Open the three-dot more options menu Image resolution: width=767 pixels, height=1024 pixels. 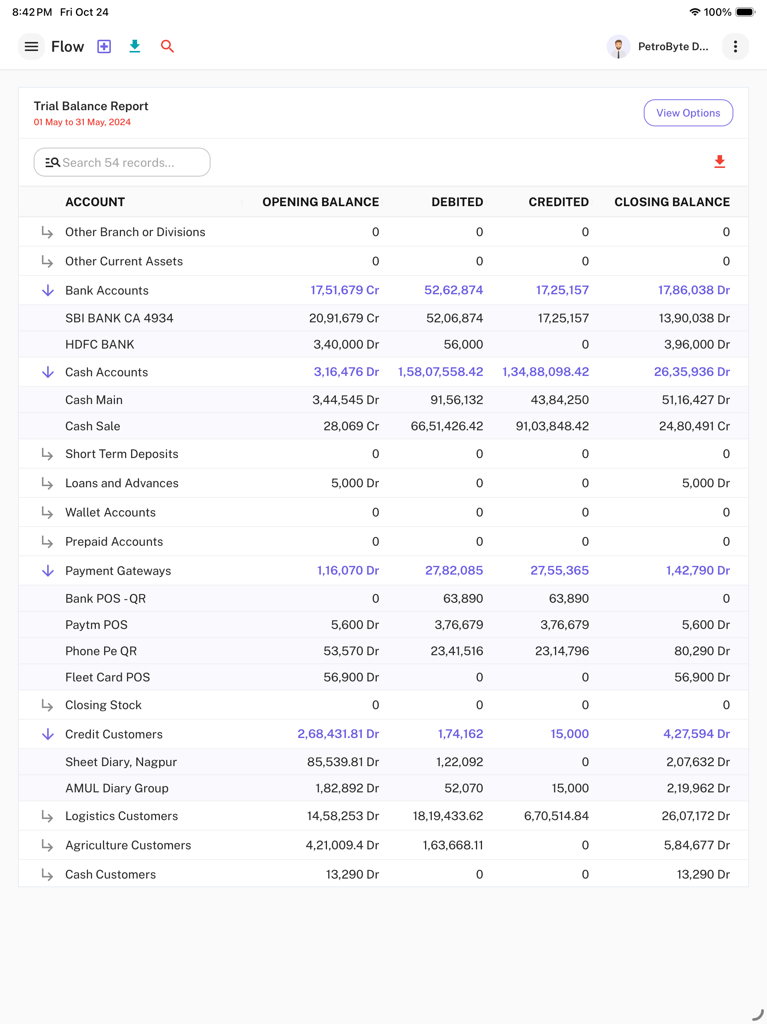pyautogui.click(x=735, y=46)
